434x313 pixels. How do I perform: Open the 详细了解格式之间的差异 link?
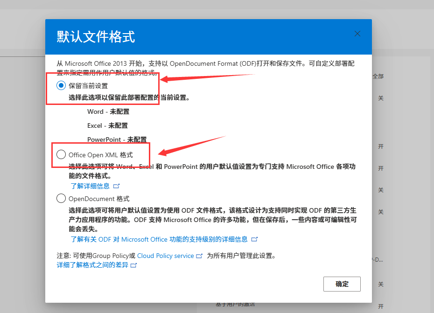pos(93,265)
